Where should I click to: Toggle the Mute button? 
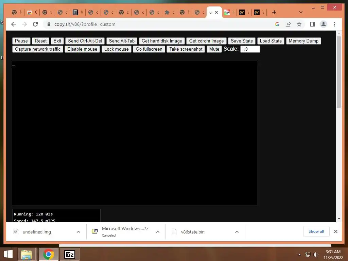click(x=214, y=49)
